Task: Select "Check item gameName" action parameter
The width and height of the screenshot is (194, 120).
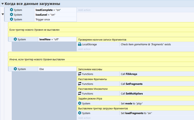Action: (144, 44)
